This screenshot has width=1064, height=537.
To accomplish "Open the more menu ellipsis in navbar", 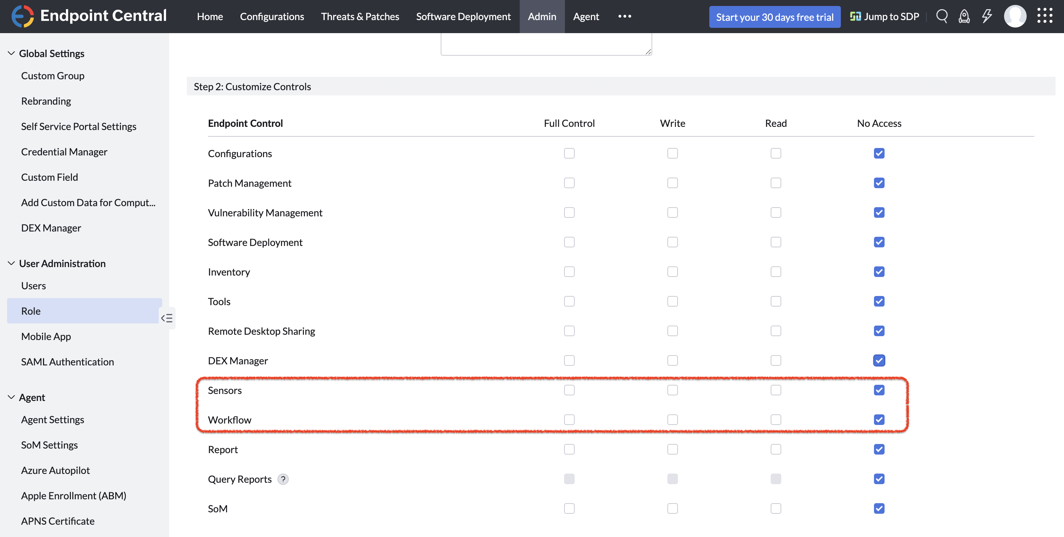I will 624,17.
